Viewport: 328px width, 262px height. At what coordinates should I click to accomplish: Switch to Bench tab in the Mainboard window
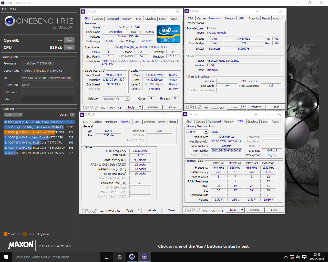266,18
